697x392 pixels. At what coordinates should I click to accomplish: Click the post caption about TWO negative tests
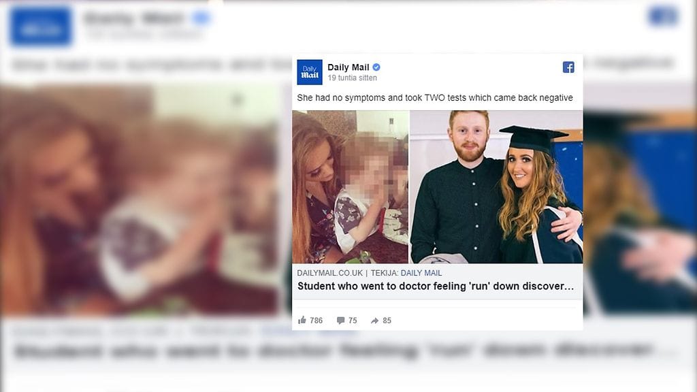coord(434,98)
